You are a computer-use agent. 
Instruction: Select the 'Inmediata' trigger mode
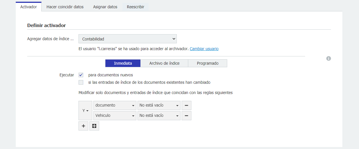(123, 63)
